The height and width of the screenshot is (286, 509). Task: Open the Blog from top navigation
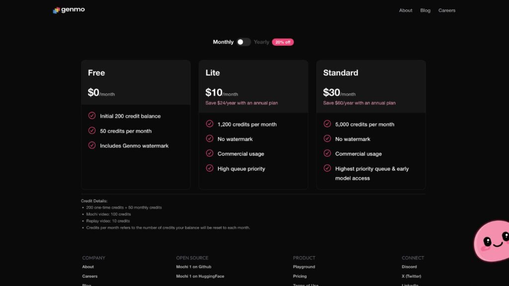425,10
